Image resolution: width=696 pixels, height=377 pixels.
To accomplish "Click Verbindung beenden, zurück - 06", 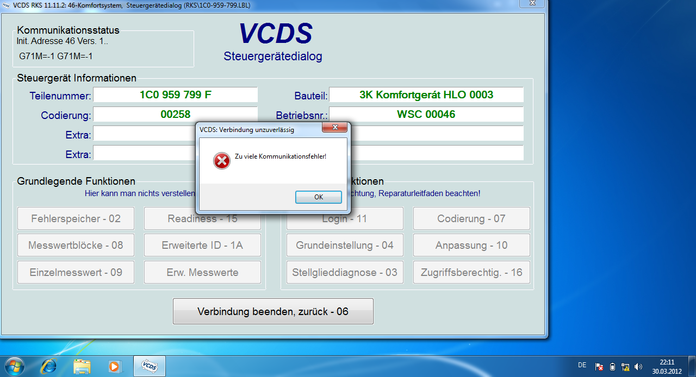I will pyautogui.click(x=273, y=311).
